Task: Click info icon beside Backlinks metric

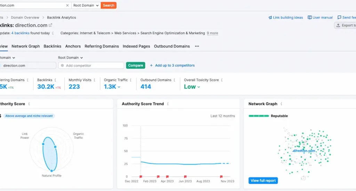Action: coord(55,80)
